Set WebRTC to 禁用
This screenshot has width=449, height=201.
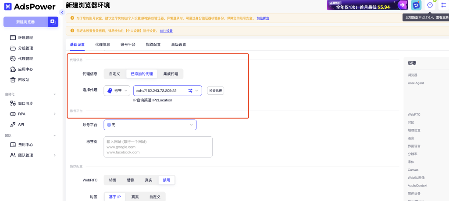click(166, 180)
